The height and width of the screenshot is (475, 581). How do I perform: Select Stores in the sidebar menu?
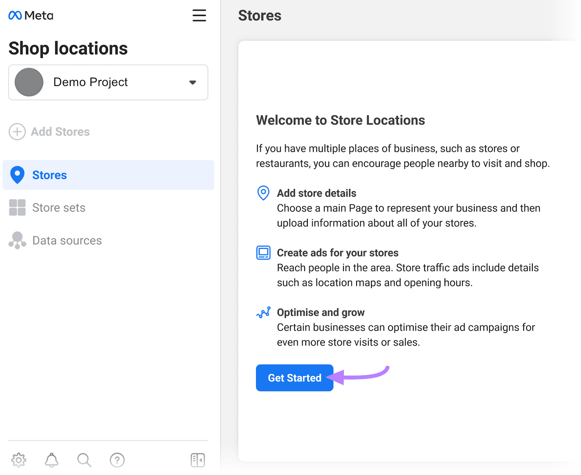click(50, 175)
